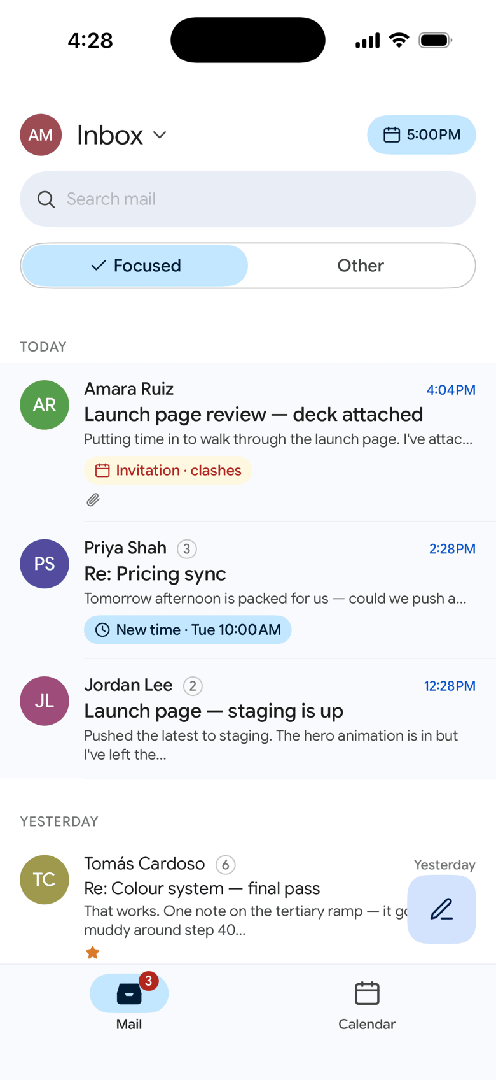The height and width of the screenshot is (1080, 496).
Task: Tap the 4:28 status bar clock
Action: (90, 41)
